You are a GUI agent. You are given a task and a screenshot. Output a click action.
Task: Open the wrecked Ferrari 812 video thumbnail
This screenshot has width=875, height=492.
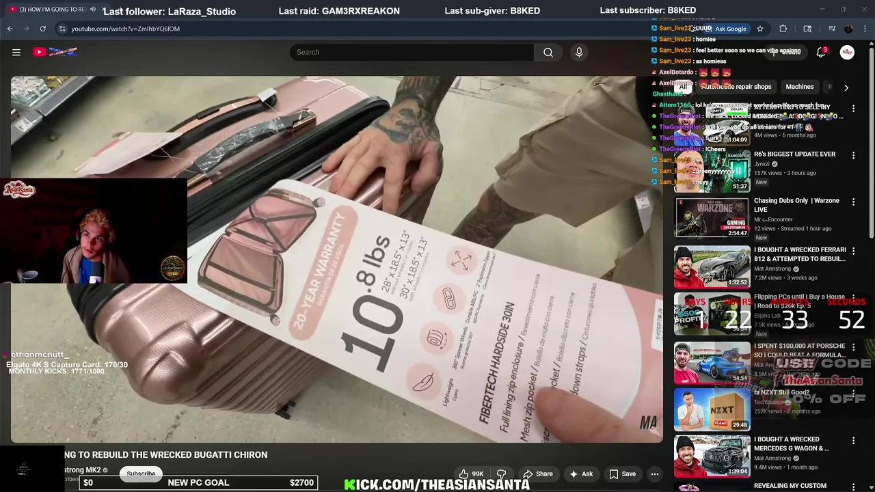pos(712,266)
